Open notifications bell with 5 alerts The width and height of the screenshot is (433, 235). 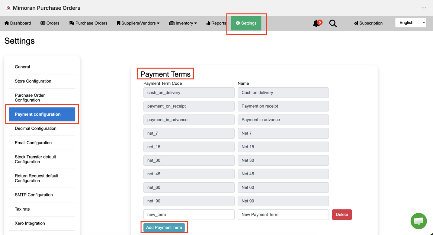click(x=317, y=23)
